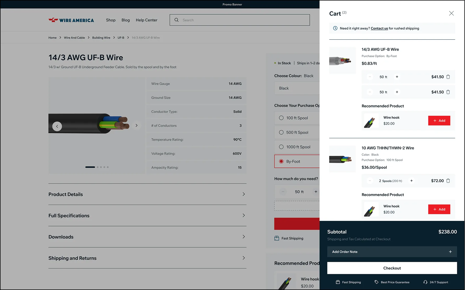465x290 pixels.
Task: Click the Temperature Rating 90°C row
Action: (196, 140)
